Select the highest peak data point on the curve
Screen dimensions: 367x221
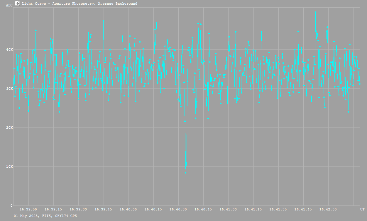316,12
